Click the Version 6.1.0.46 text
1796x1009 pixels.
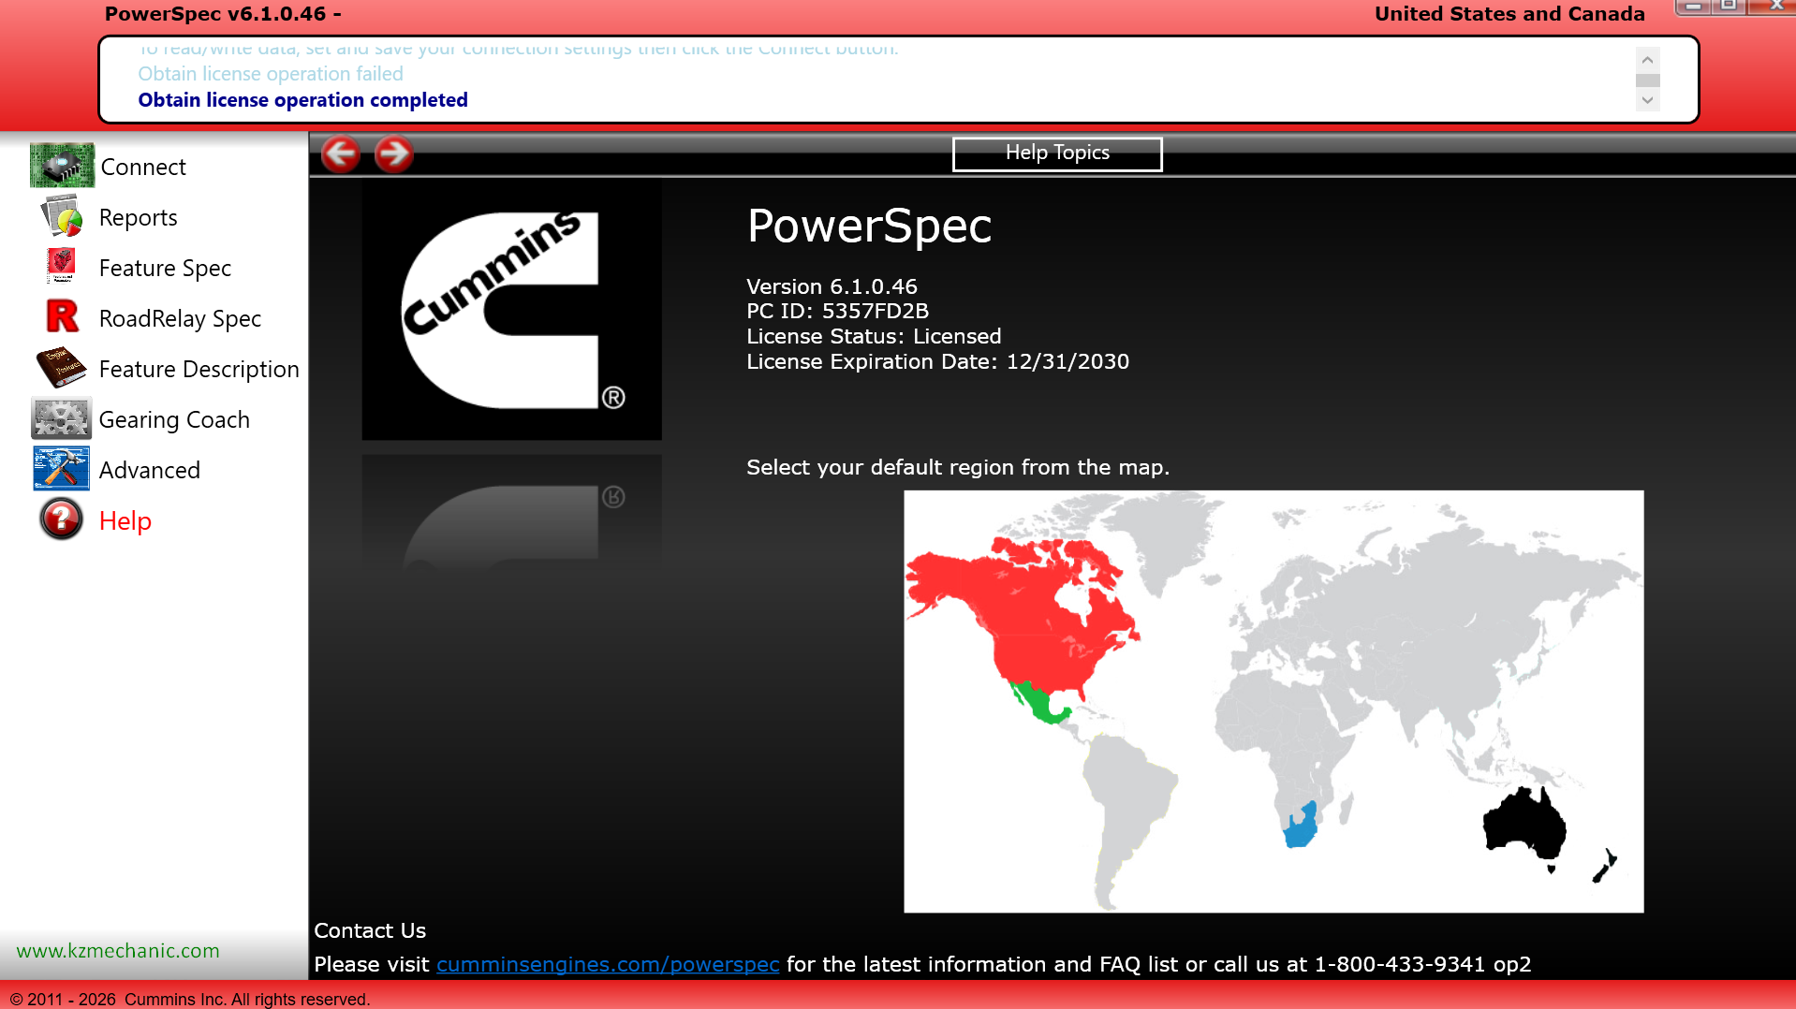click(x=832, y=286)
